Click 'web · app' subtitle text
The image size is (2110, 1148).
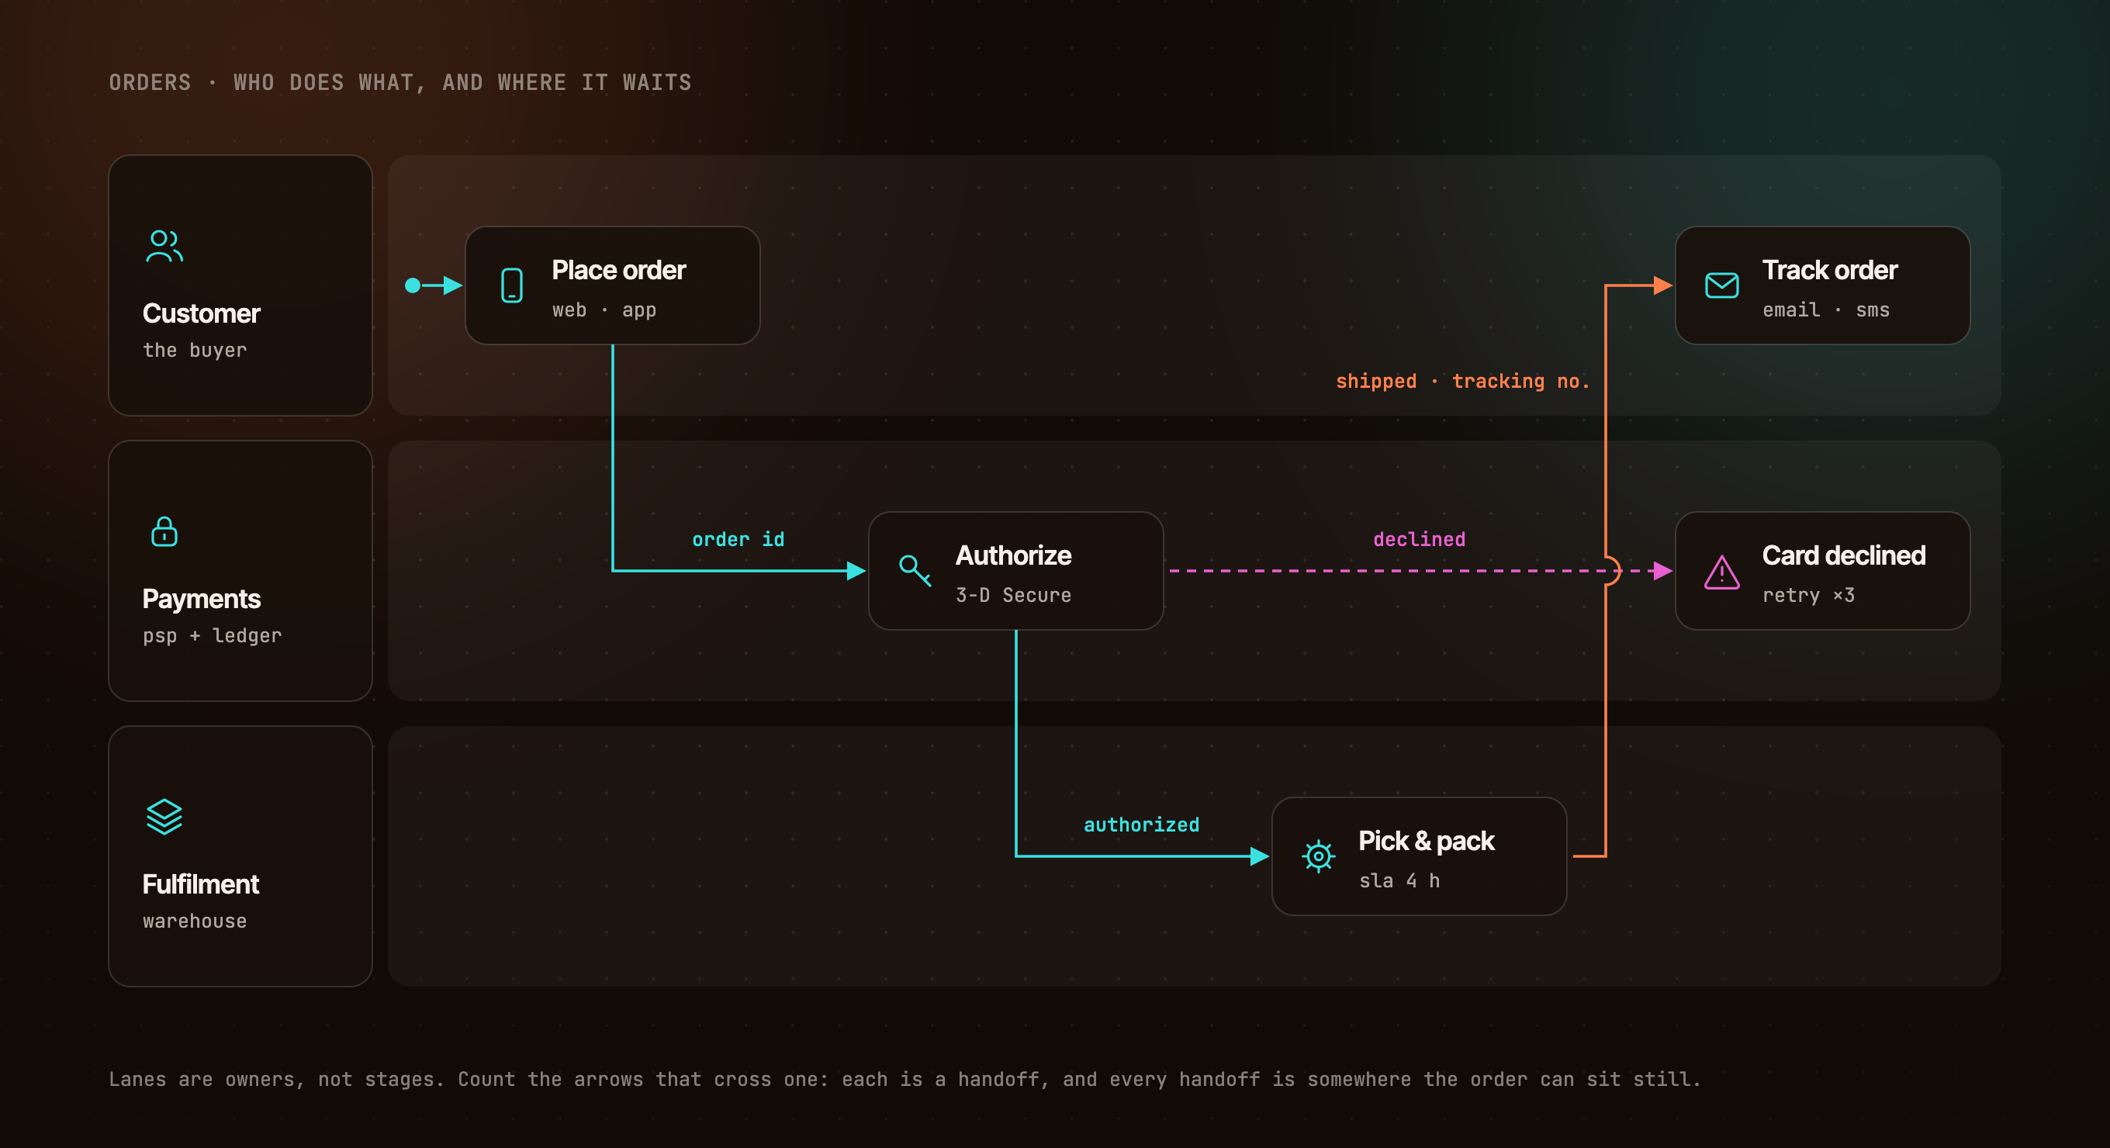pos(604,310)
